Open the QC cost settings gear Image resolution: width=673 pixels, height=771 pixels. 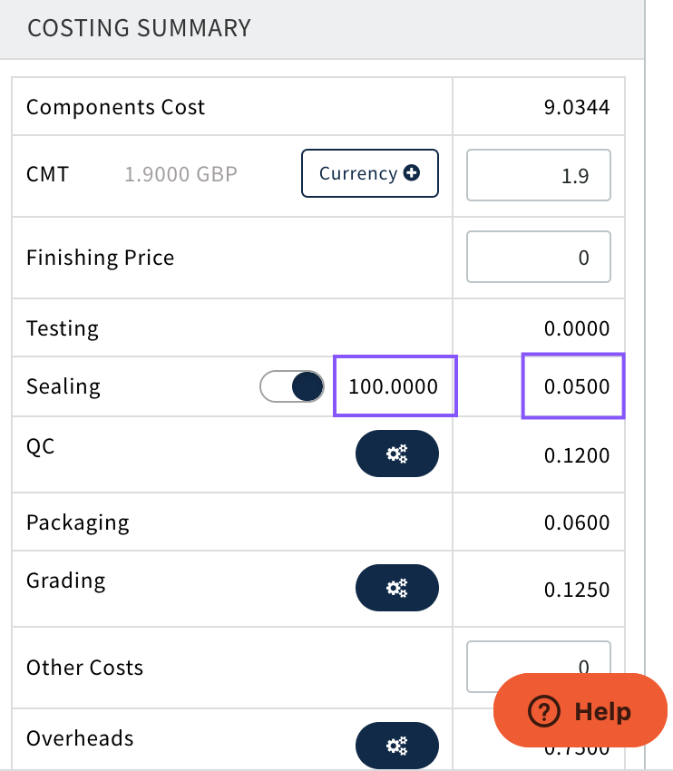tap(396, 454)
